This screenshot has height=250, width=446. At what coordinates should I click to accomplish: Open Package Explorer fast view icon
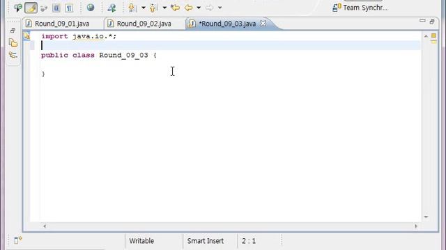pos(13,43)
